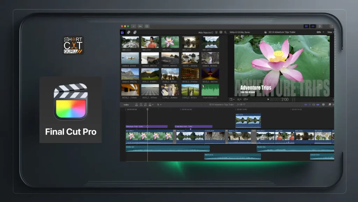
Task: Select Adventure Trips - Echo title clip
Action: [x=146, y=126]
